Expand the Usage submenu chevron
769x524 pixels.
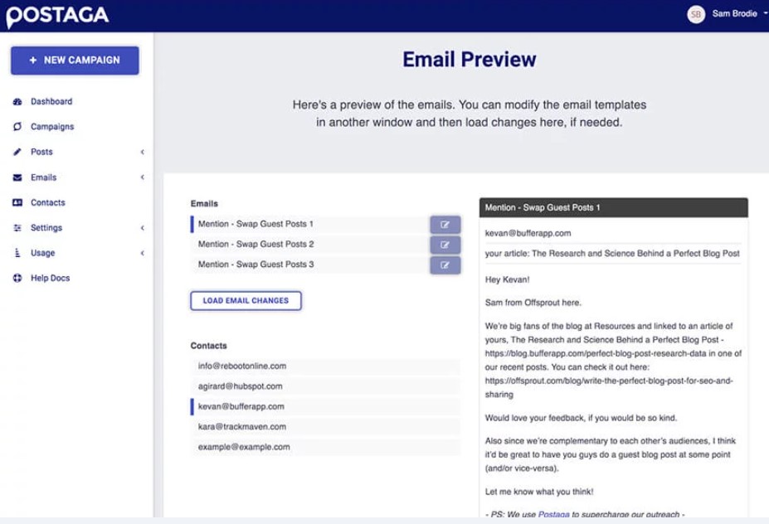pyautogui.click(x=142, y=253)
